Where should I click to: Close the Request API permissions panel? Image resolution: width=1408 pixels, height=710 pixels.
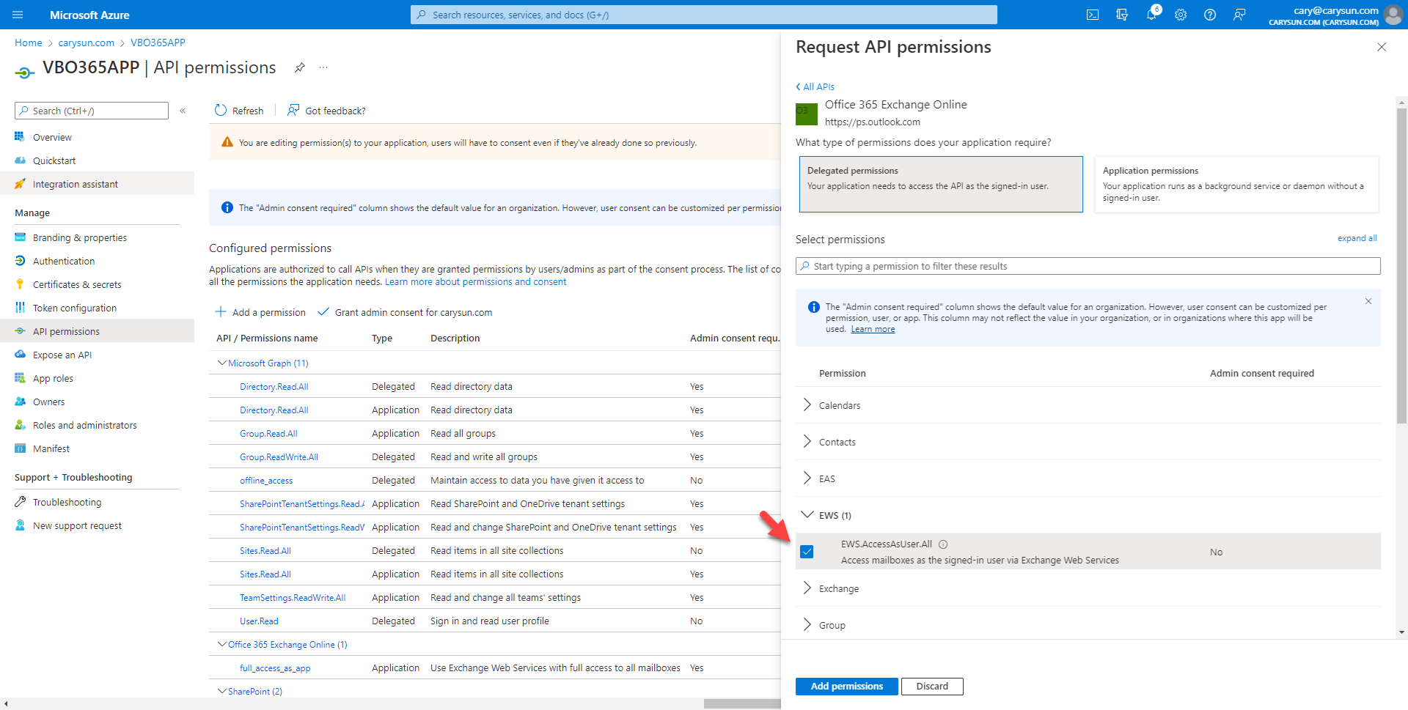pos(1382,47)
